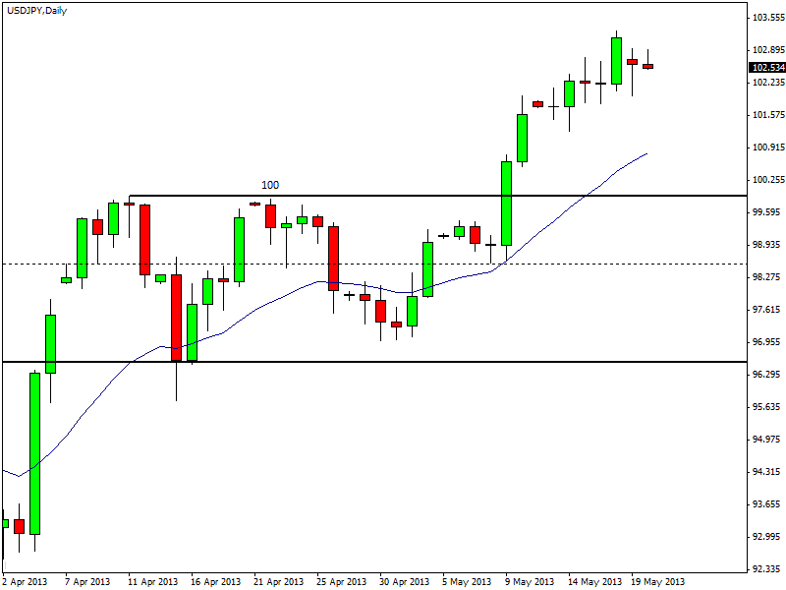
Task: Click the tall green candle at chart's far left
Action: point(34,452)
